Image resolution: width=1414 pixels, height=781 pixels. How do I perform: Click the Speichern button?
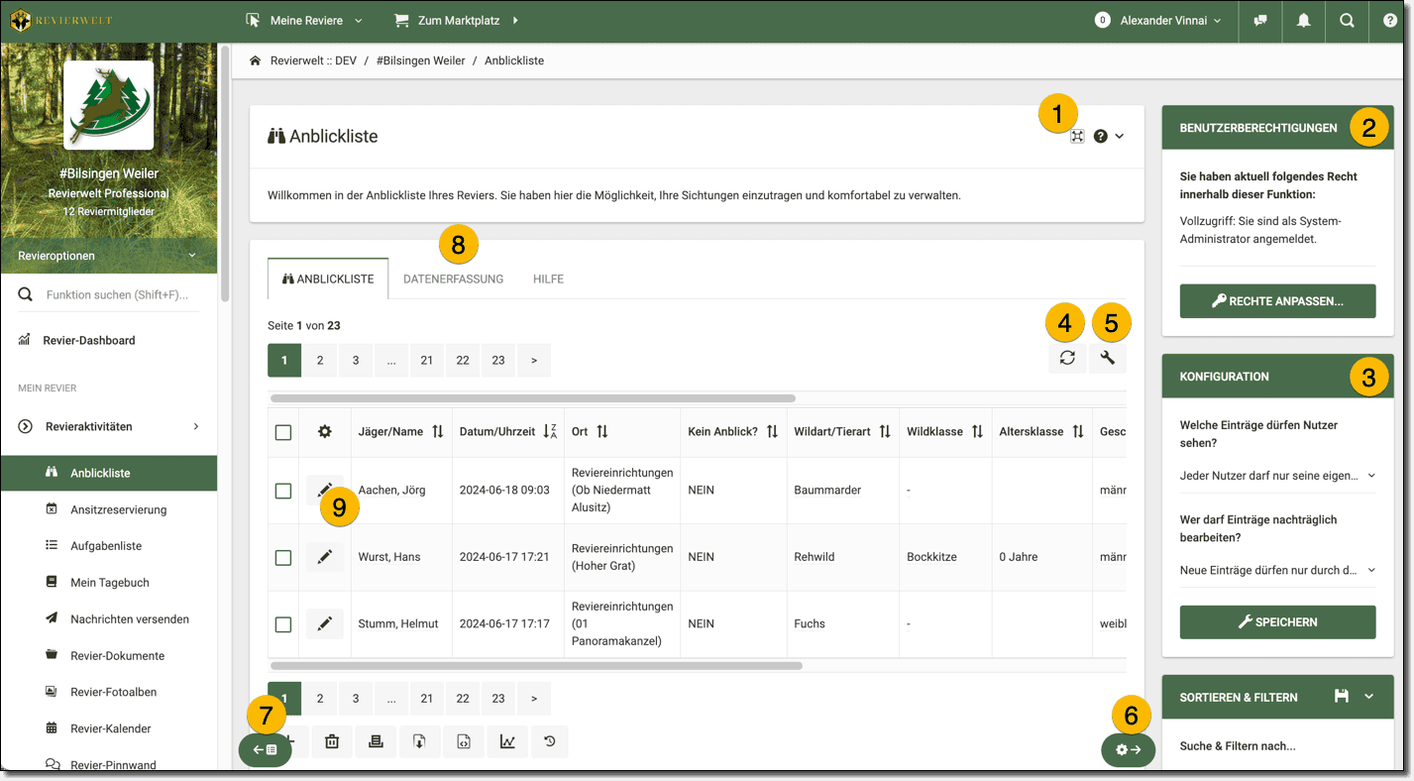[1277, 622]
